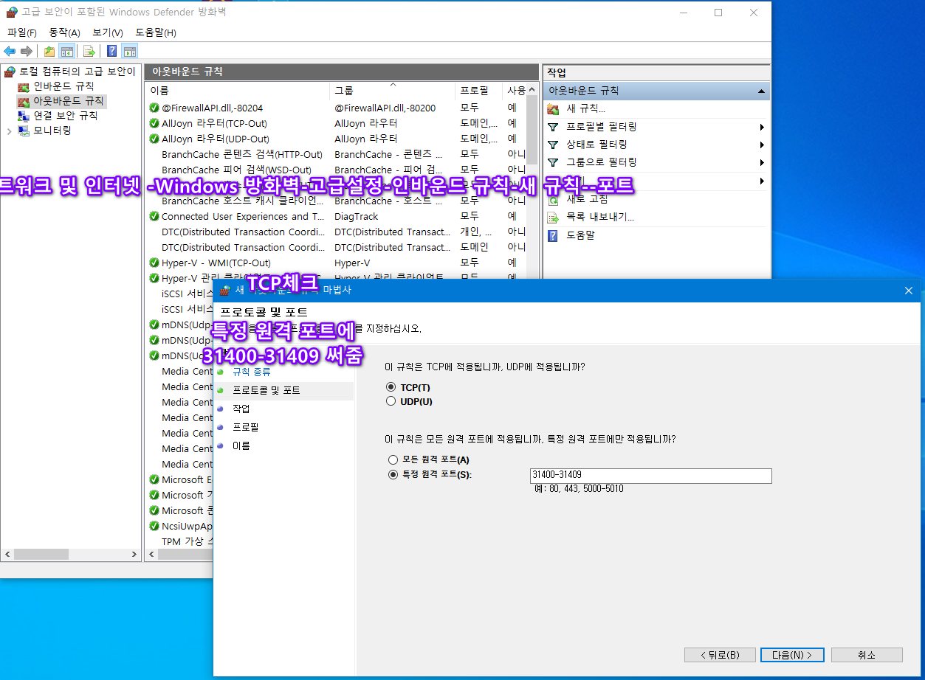Image resolution: width=925 pixels, height=680 pixels.
Task: Select the AllJoyn 라우터(UDP-Out) rule row
Action: (216, 139)
